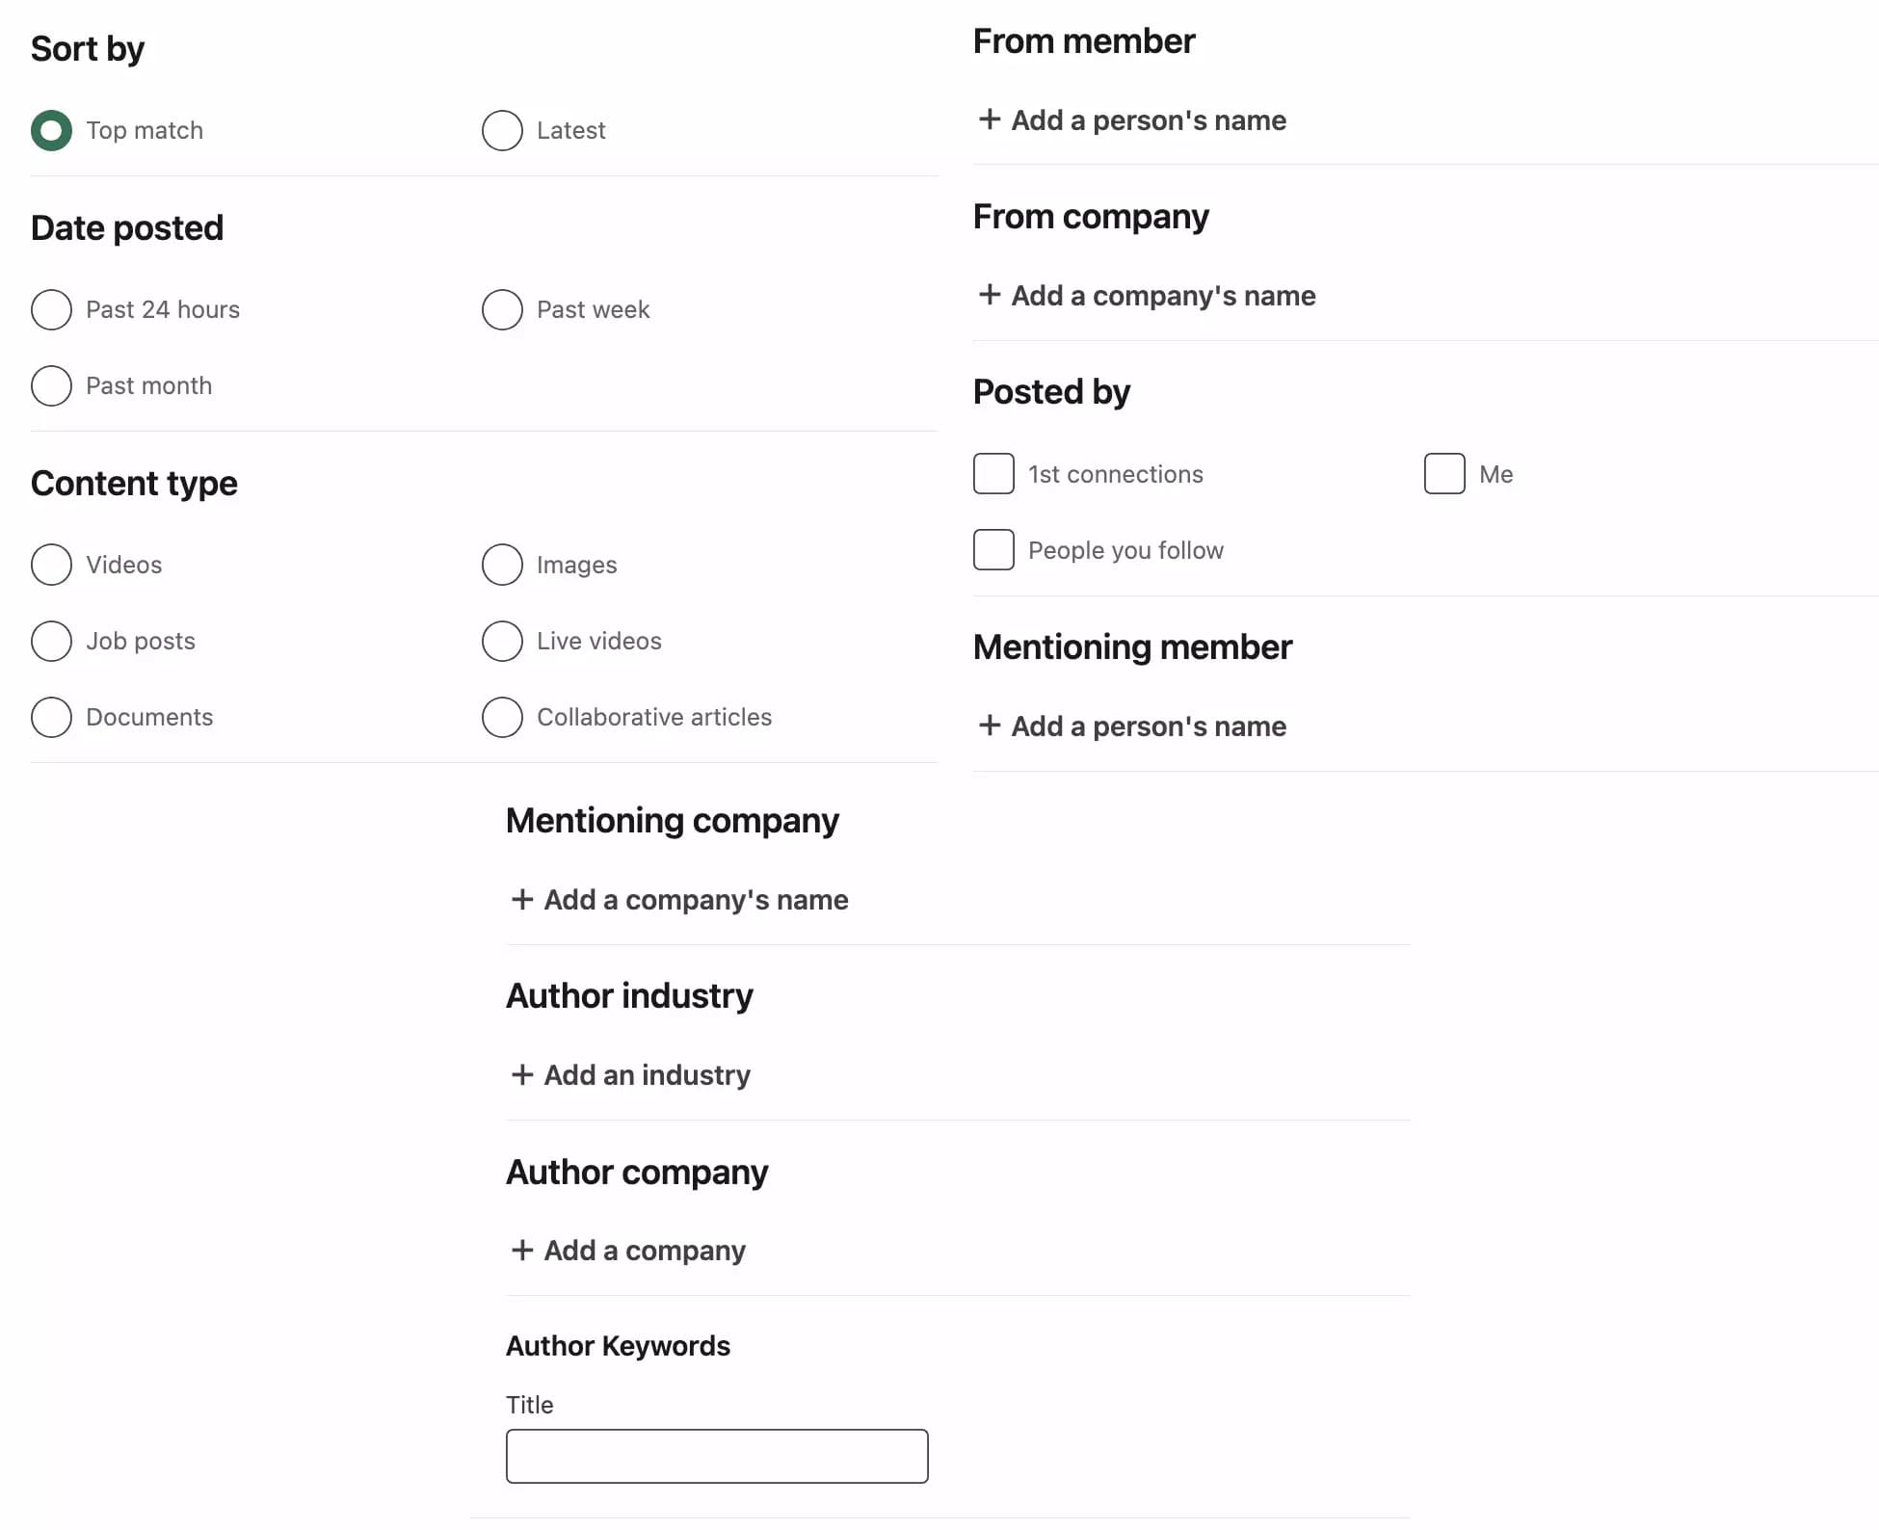This screenshot has width=1879, height=1530.
Task: Select the Past week date filter
Action: [502, 309]
